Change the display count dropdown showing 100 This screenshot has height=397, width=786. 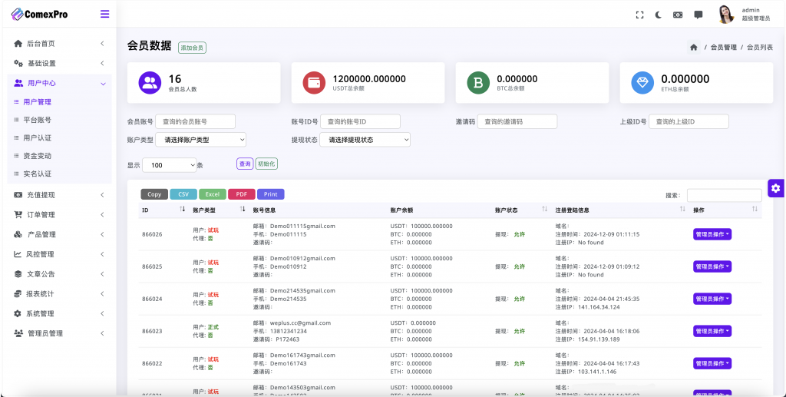[x=169, y=165]
